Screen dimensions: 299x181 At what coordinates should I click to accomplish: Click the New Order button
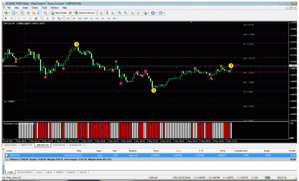pos(59,13)
